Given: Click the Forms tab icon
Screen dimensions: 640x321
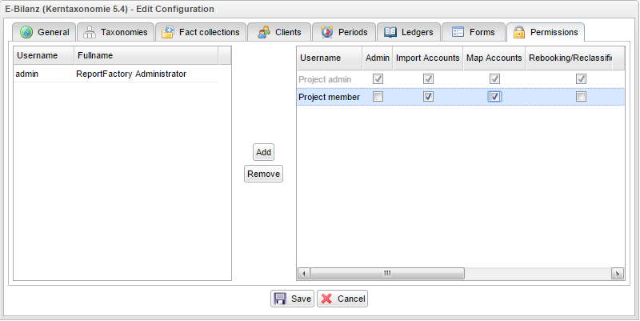Looking at the screenshot, I should 458,33.
